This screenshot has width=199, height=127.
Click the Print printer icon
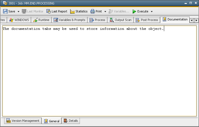(x=93, y=11)
